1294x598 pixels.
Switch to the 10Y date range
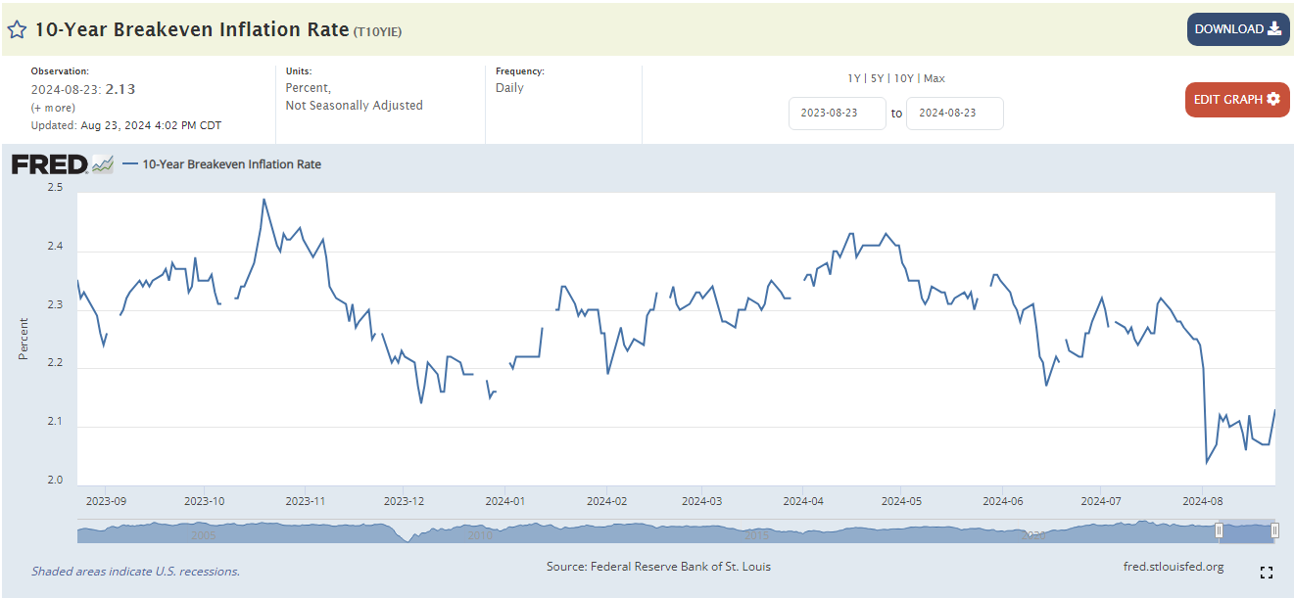click(x=903, y=78)
